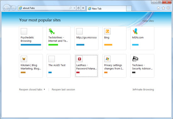This screenshot has width=173, height=119.
Task: Open Privacy settings changes from I... title
Action: click(x=114, y=67)
